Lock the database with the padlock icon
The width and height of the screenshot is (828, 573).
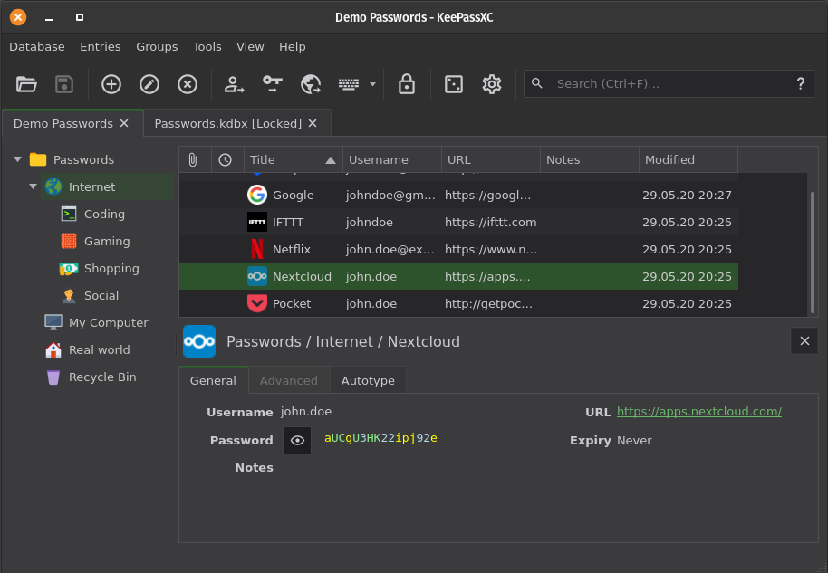tap(407, 83)
